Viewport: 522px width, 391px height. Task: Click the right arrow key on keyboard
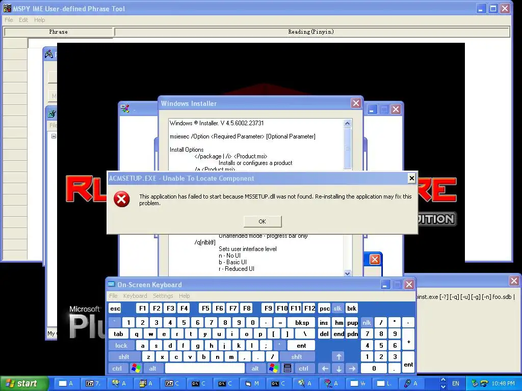(x=352, y=368)
